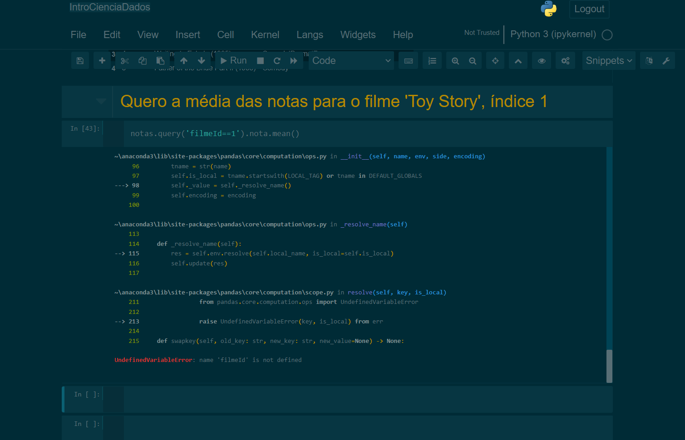Click the UndefinedVariableError message text
The image size is (685, 440).
coord(208,360)
